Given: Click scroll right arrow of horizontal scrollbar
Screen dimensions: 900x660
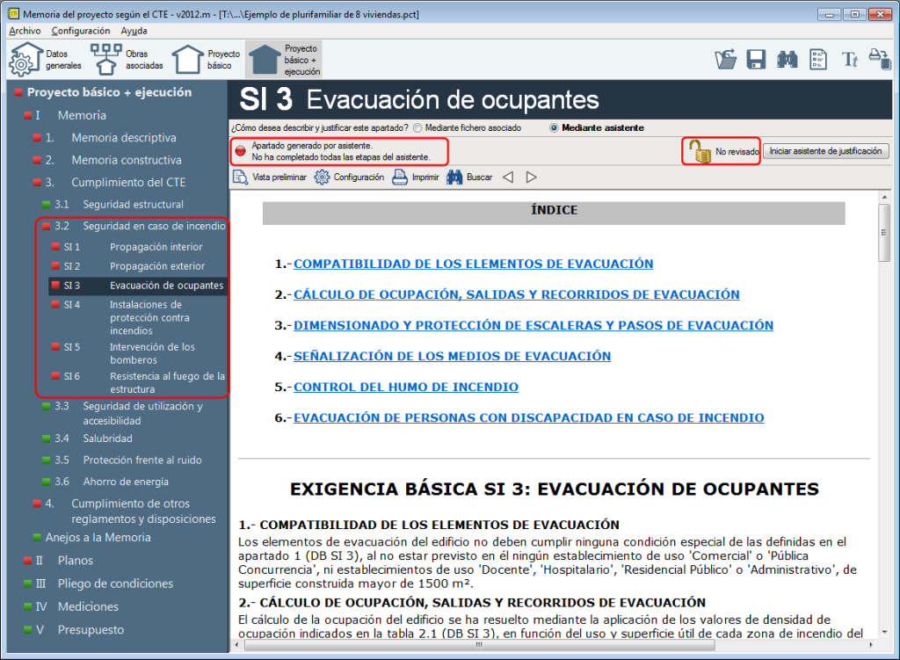Looking at the screenshot, I should tap(871, 645).
